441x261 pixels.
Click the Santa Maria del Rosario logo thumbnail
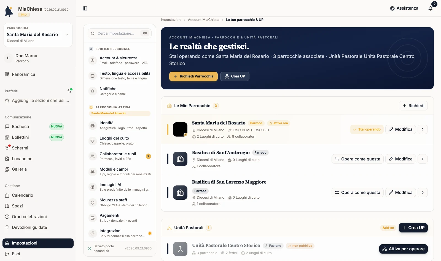click(x=180, y=129)
